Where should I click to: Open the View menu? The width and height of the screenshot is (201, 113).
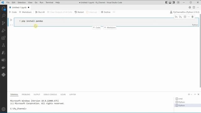(30, 3)
